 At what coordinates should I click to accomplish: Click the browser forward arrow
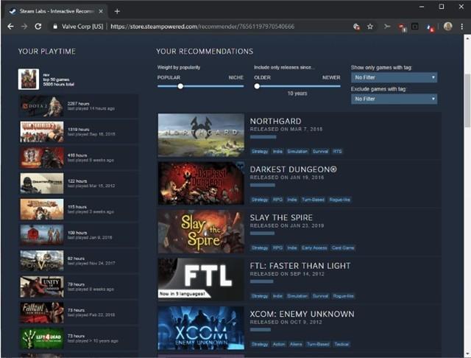24,27
